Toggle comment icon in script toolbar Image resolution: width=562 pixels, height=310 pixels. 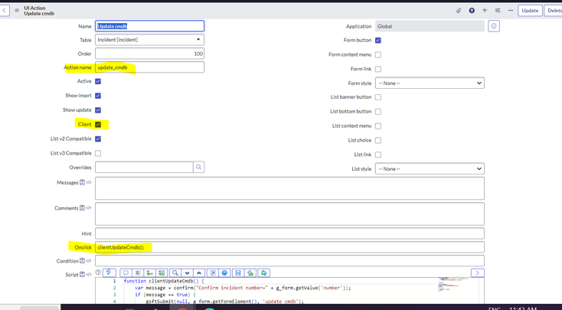coord(126,272)
